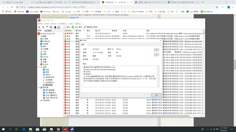Select the 網路 network tree item
Viewport: 236px width, 132px height.
click(x=44, y=54)
